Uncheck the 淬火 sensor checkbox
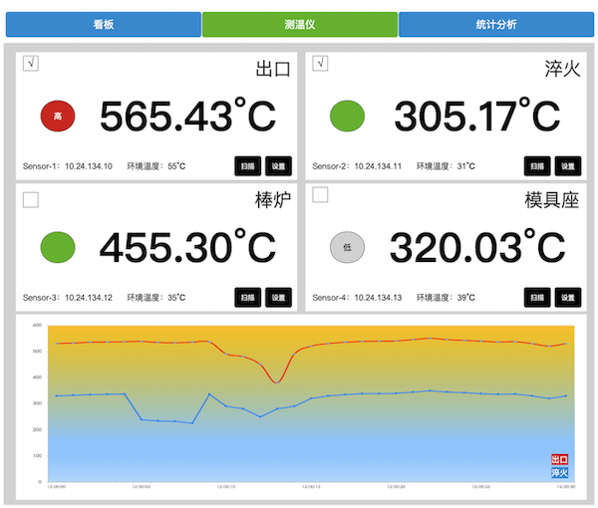 click(x=321, y=65)
